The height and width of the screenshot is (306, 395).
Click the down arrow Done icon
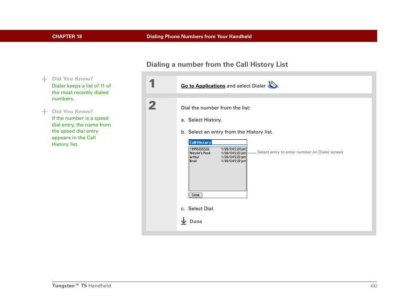tap(184, 221)
